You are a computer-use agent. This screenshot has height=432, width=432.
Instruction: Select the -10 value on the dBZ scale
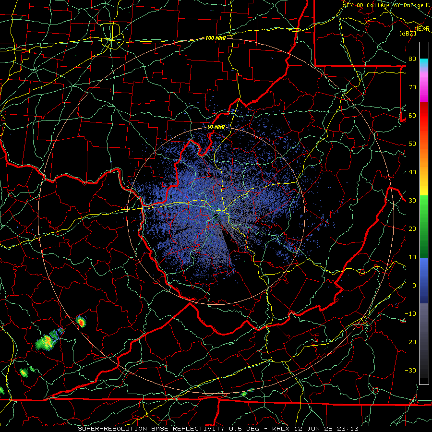pyautogui.click(x=410, y=314)
